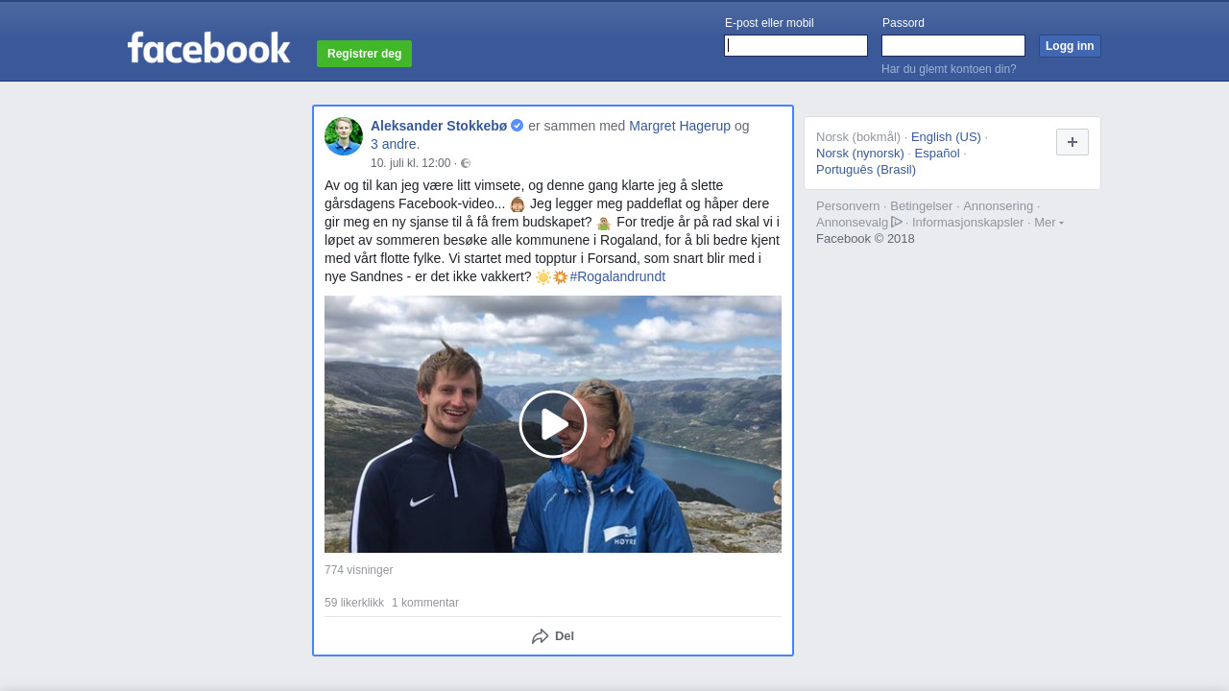This screenshot has width=1229, height=691.
Task: Click the #Rogalandrundt hashtag
Action: tap(617, 276)
